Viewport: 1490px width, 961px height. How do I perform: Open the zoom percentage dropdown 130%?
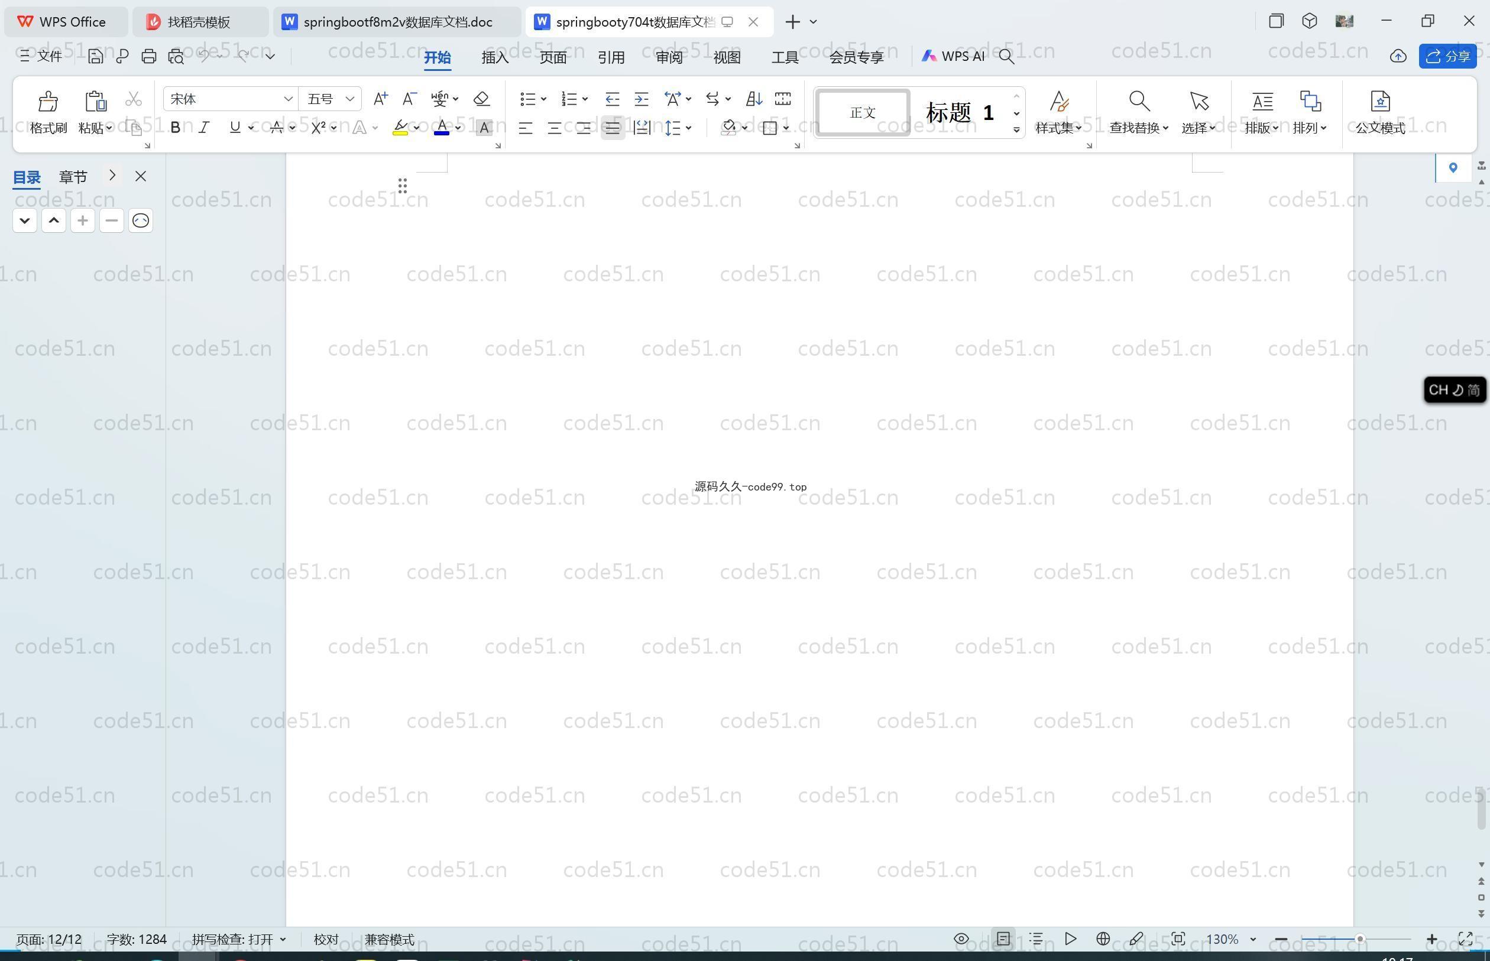1252,939
